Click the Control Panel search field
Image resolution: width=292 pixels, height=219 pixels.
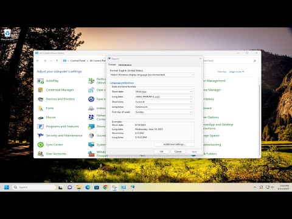tap(230, 61)
